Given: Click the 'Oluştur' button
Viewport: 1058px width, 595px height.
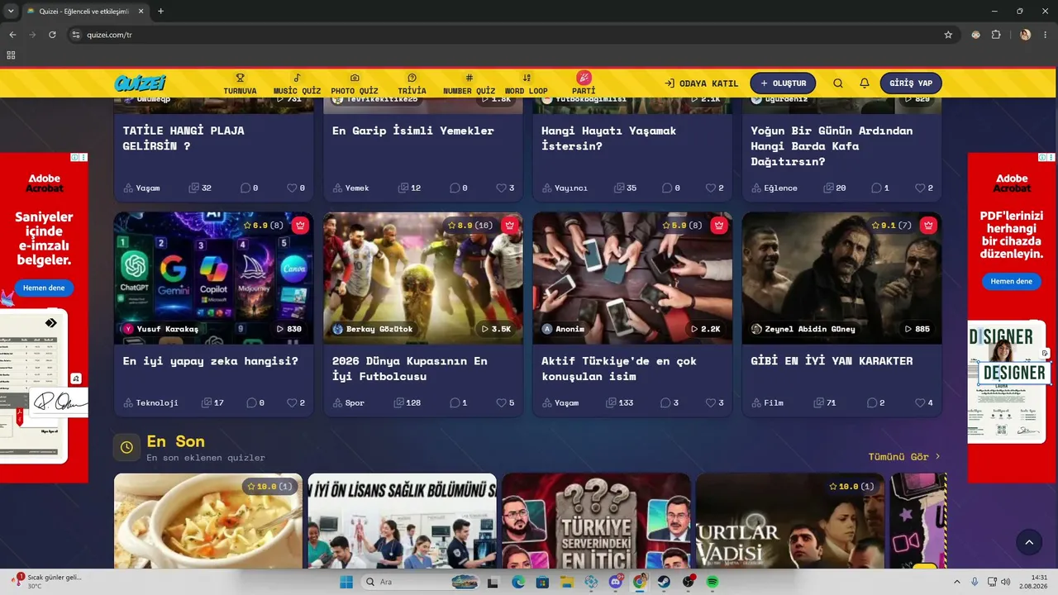Looking at the screenshot, I should click(x=783, y=83).
